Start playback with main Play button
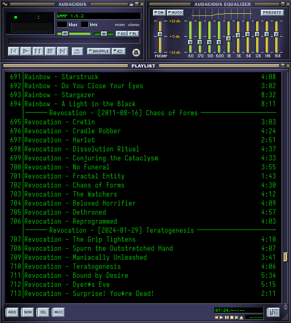The height and width of the screenshot is (323, 291). point(25,51)
